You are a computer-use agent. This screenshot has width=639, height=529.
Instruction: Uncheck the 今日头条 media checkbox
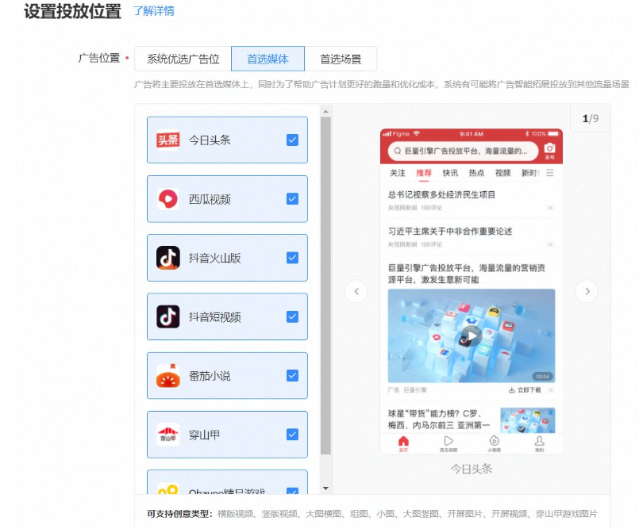293,140
